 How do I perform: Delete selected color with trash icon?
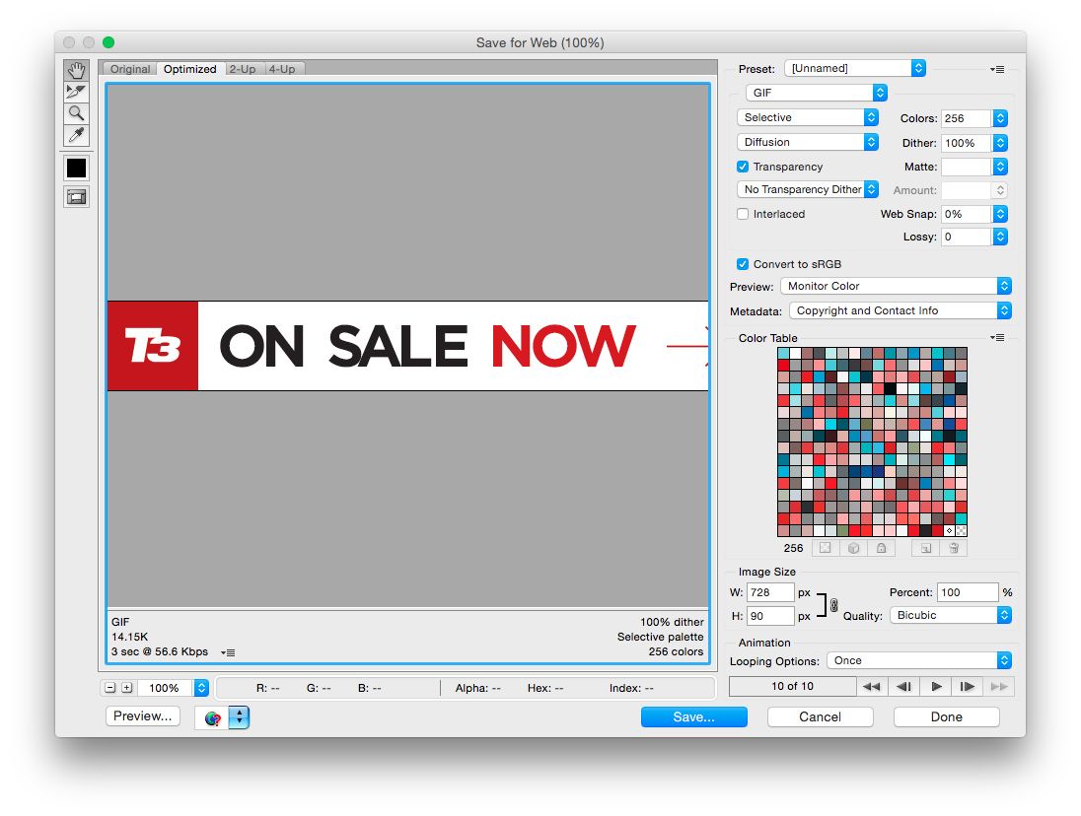(953, 547)
